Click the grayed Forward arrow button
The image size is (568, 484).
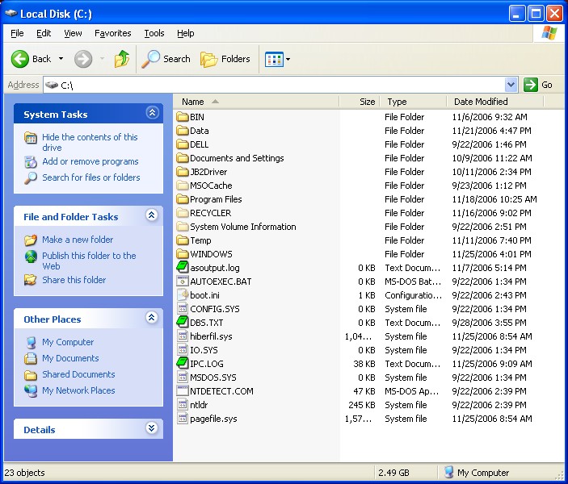coord(83,59)
